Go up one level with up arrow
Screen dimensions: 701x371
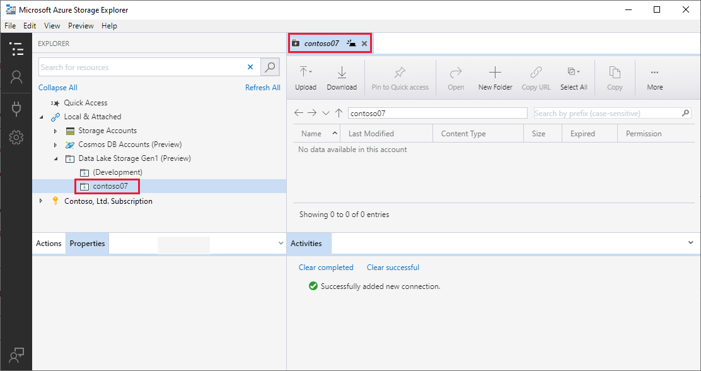click(339, 113)
